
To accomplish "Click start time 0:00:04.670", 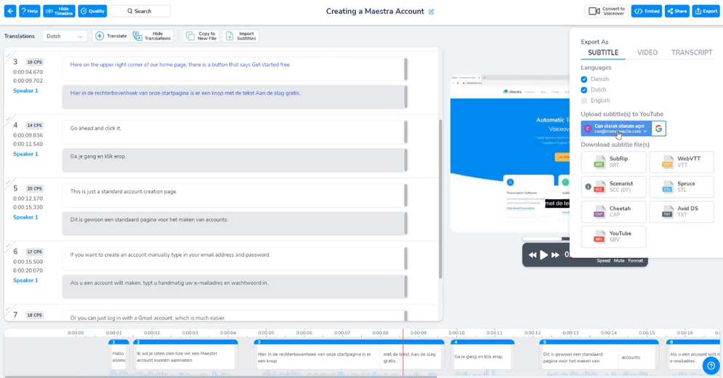I will pyautogui.click(x=28, y=72).
